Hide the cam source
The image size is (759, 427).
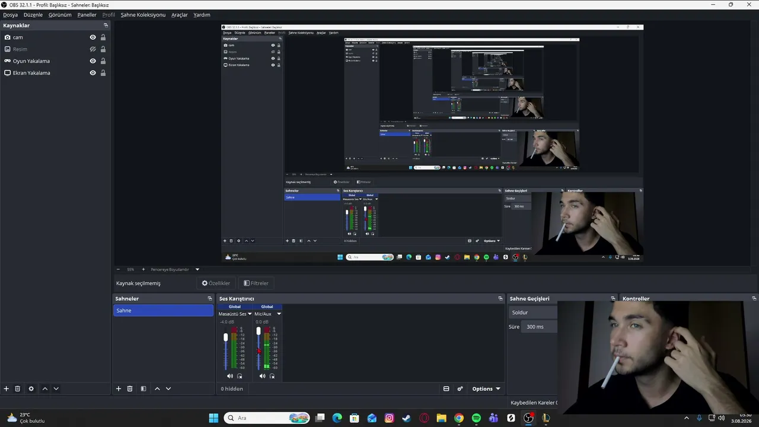click(93, 37)
